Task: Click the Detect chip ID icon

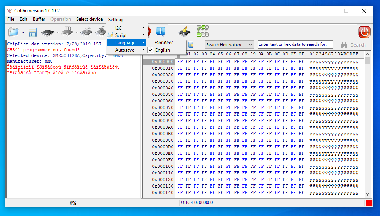Action: tap(67, 32)
